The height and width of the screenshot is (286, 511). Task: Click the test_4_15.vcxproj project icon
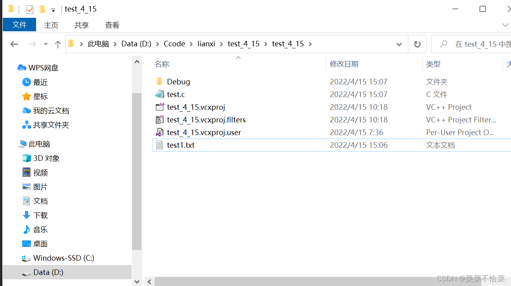[159, 107]
